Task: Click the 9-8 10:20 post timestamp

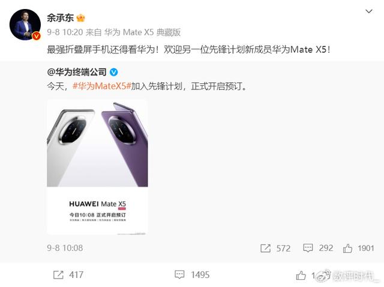Action: click(65, 32)
